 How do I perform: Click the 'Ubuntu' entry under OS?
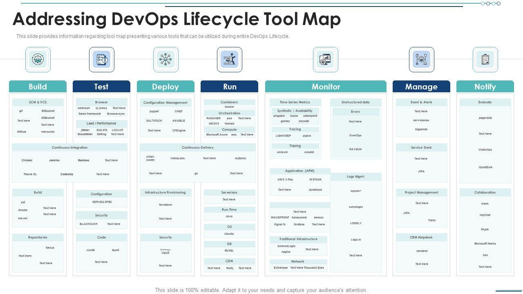229,234
